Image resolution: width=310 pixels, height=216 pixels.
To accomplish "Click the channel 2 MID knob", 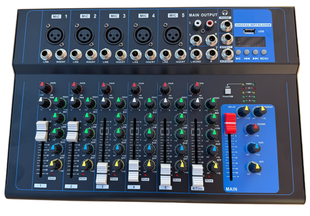I will [x=89, y=118].
